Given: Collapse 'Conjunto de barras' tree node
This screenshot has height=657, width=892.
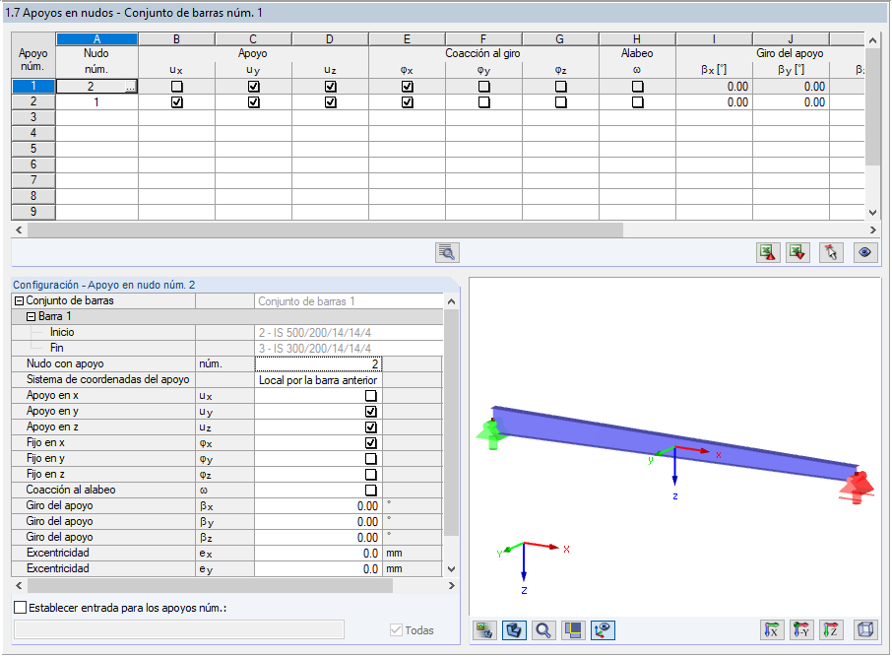Looking at the screenshot, I should (20, 301).
